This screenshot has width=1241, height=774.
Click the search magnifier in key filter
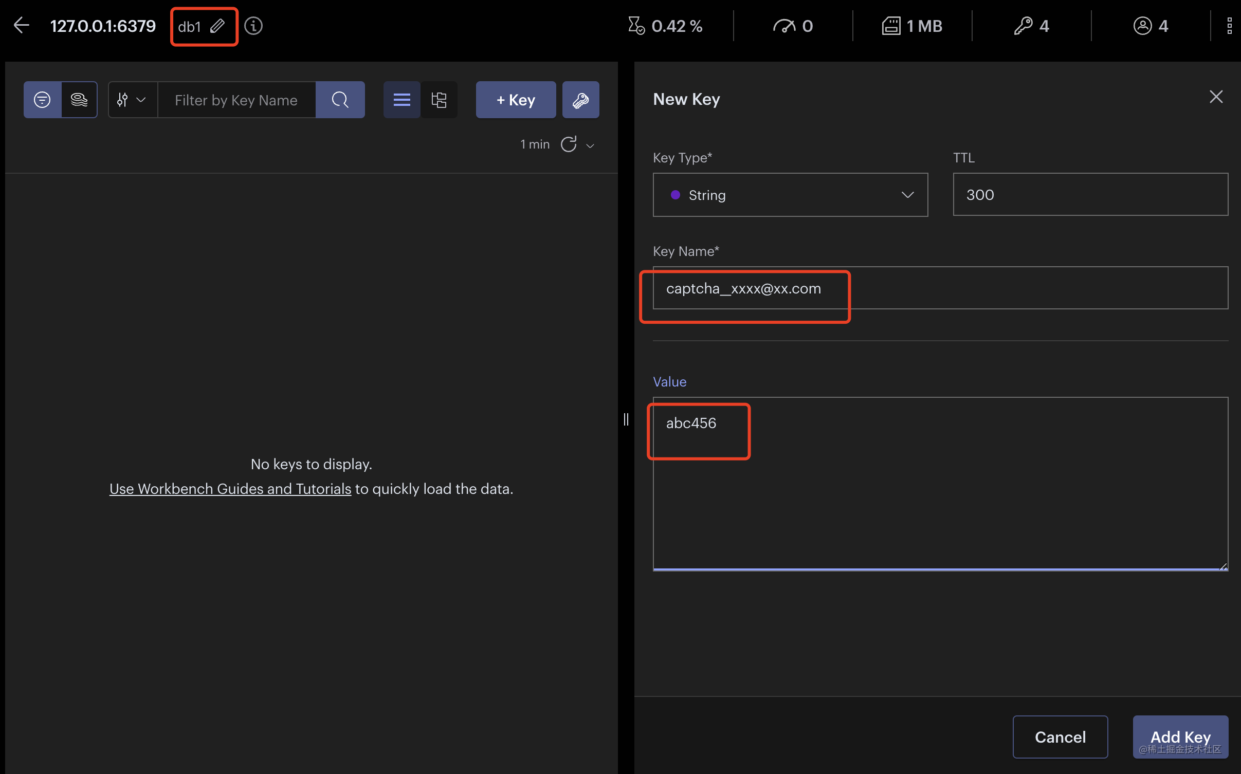click(340, 100)
